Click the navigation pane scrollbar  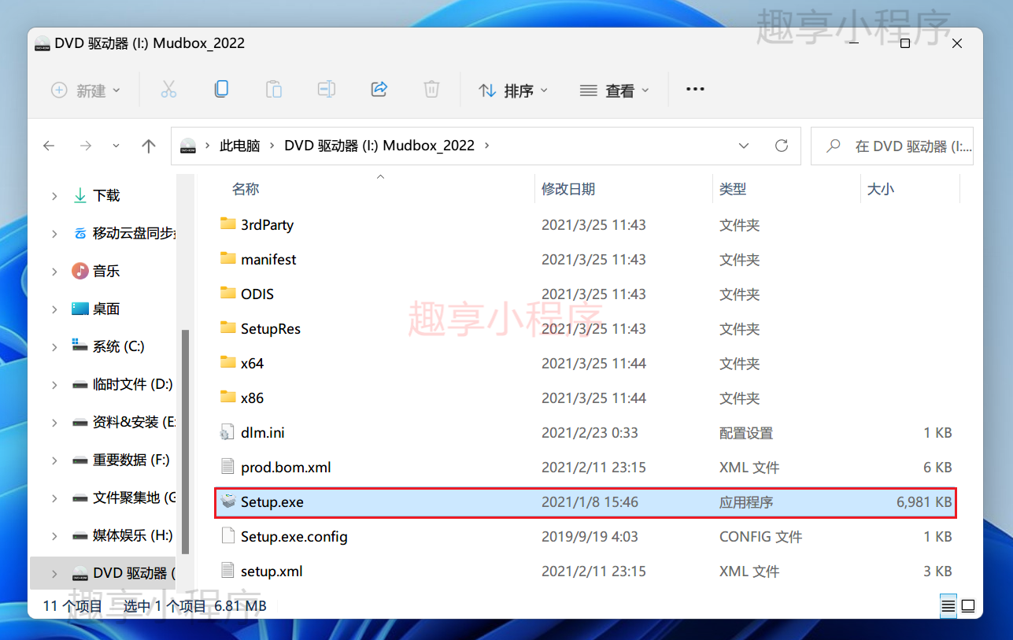pos(185,441)
